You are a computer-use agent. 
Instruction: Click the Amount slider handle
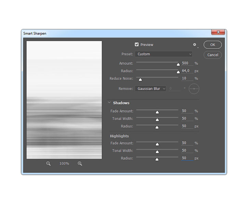[x=178, y=64]
